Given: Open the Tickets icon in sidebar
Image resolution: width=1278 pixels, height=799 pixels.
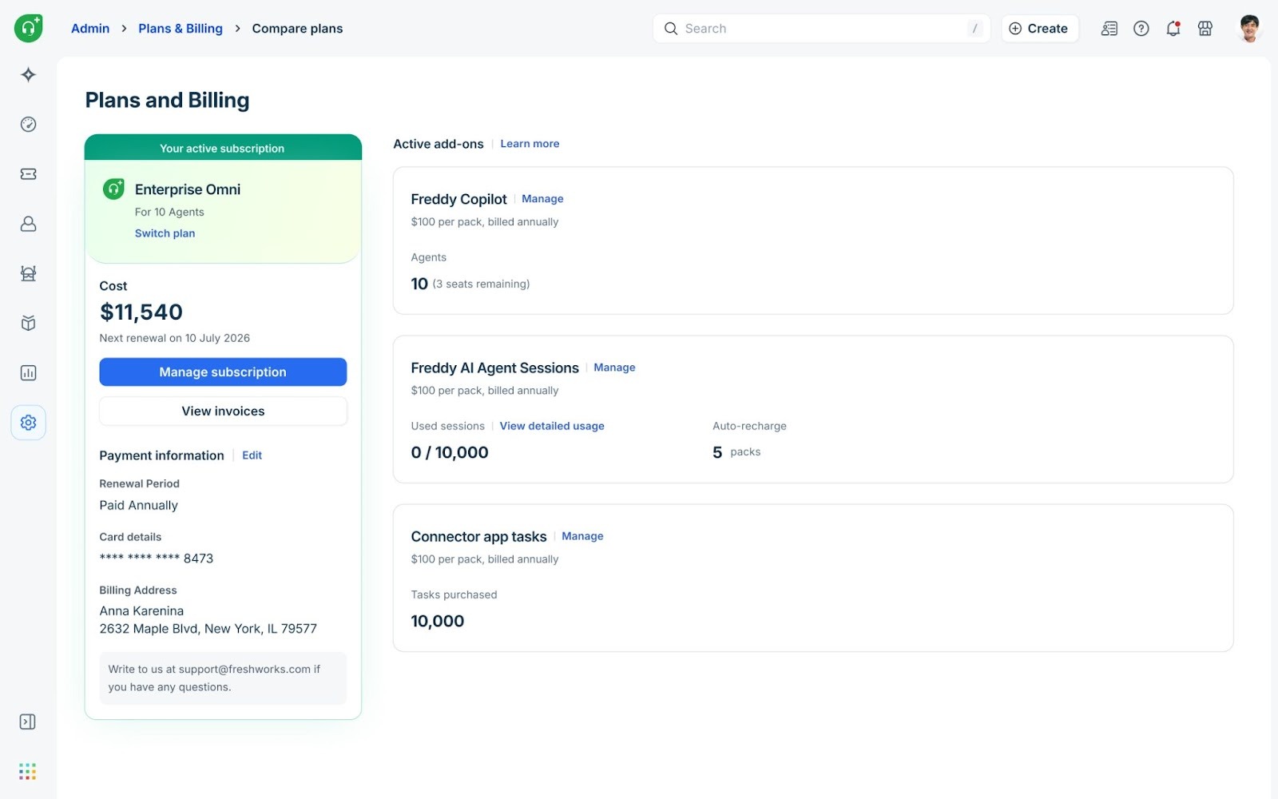Looking at the screenshot, I should click(28, 174).
